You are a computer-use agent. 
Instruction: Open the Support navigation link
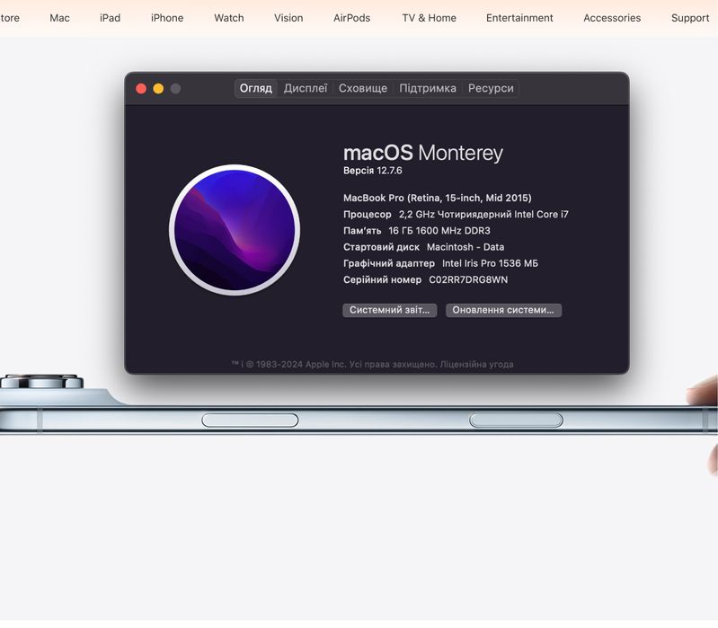pyautogui.click(x=690, y=18)
